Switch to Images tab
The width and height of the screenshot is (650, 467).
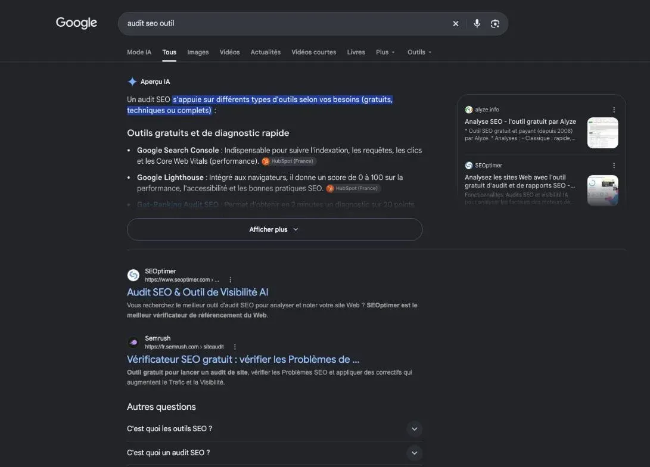tap(198, 52)
